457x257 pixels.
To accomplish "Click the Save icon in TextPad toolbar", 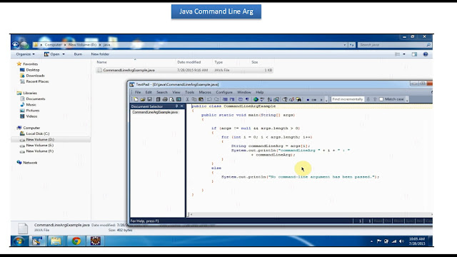I will pos(149,99).
